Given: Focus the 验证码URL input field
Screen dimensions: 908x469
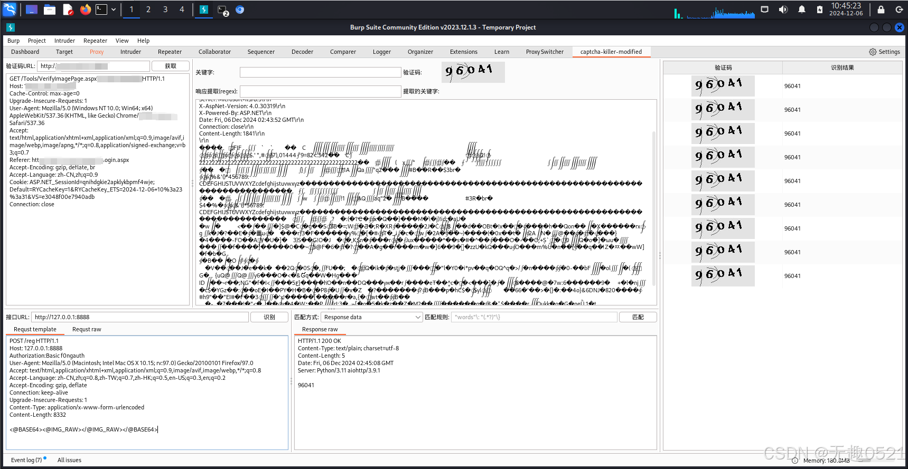Looking at the screenshot, I should (93, 66).
